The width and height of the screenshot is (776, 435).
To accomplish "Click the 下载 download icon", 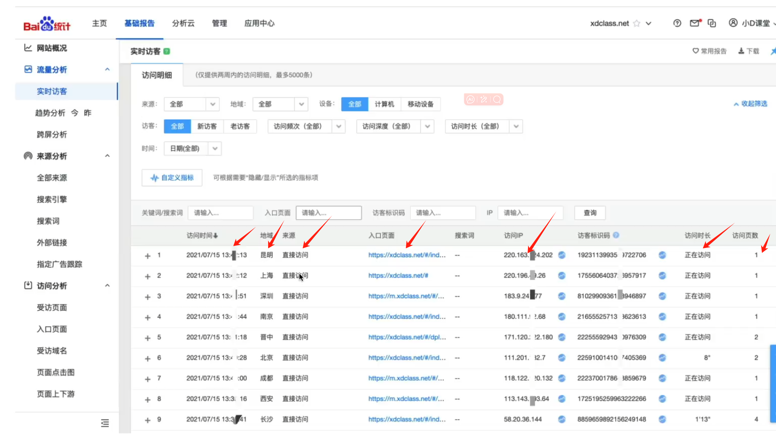I will pos(741,51).
